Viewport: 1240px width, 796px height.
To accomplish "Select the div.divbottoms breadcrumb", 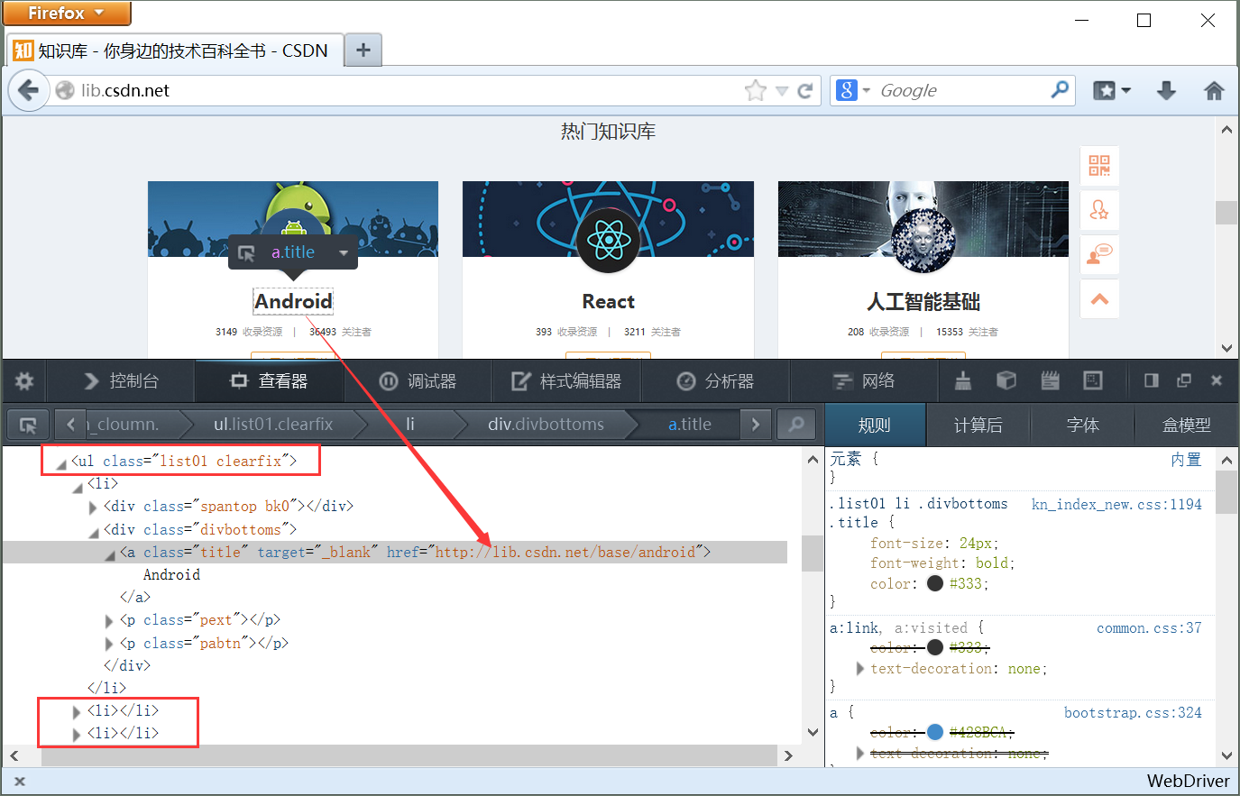I will click(x=546, y=425).
